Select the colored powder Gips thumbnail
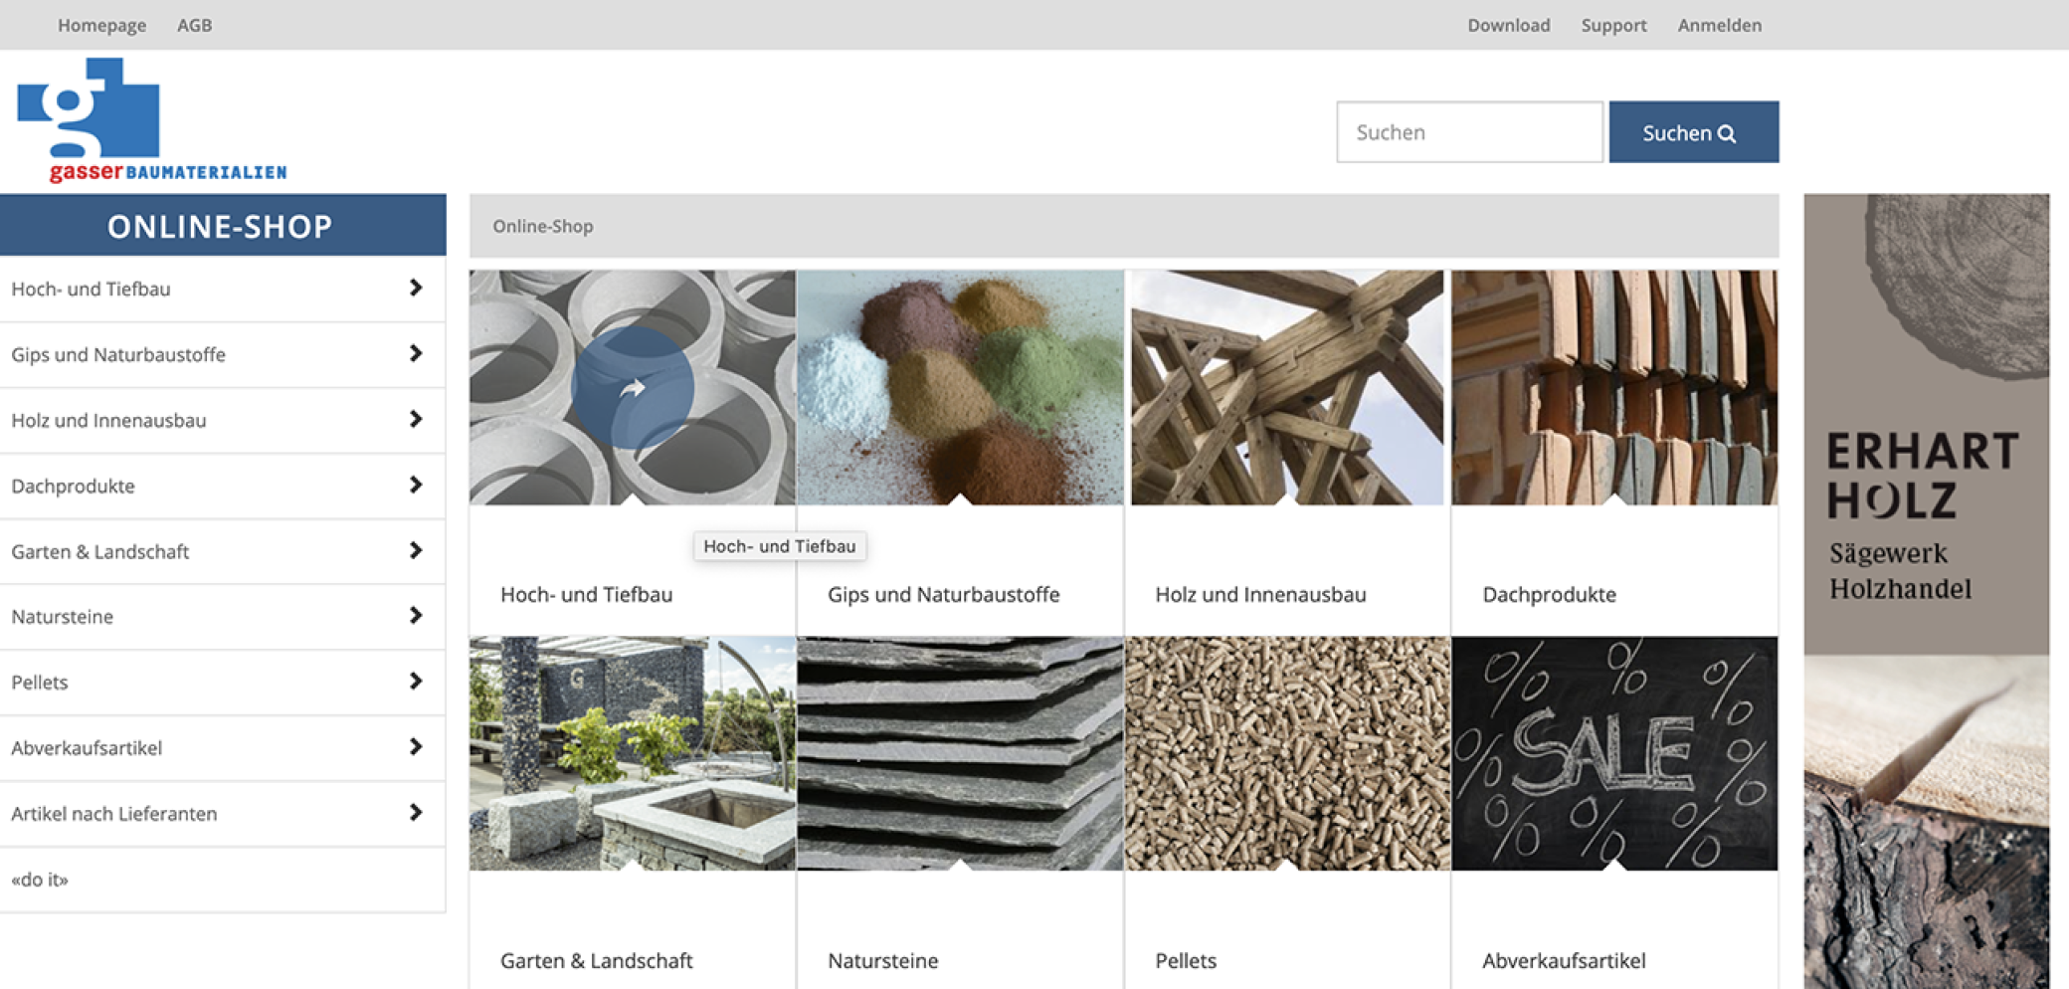2069x989 pixels. point(960,388)
